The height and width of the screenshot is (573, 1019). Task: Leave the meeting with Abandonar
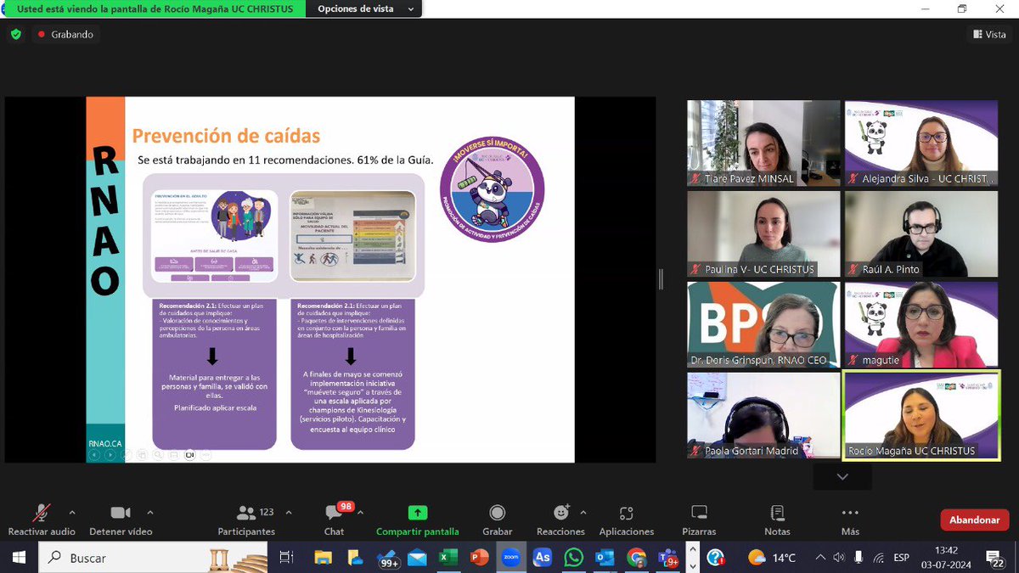pyautogui.click(x=973, y=519)
